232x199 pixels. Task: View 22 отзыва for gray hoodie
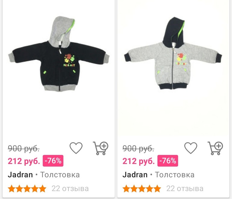185,189
